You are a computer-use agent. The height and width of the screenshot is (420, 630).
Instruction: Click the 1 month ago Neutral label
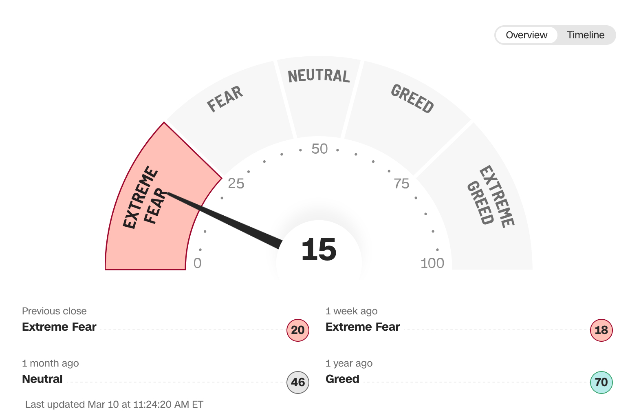[x=42, y=379]
